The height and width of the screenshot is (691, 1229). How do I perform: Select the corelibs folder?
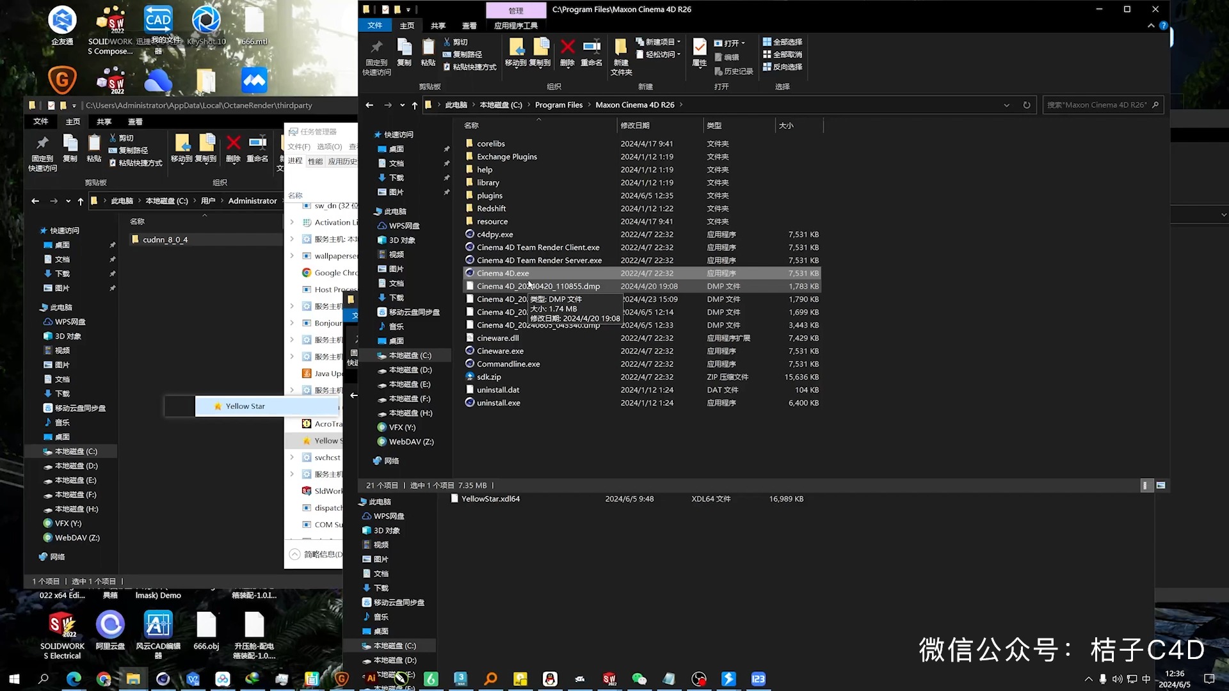[x=641, y=144]
